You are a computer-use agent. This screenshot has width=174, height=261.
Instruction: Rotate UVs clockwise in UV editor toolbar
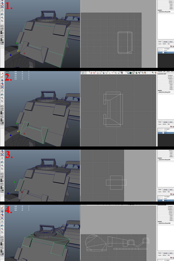coord(94,73)
